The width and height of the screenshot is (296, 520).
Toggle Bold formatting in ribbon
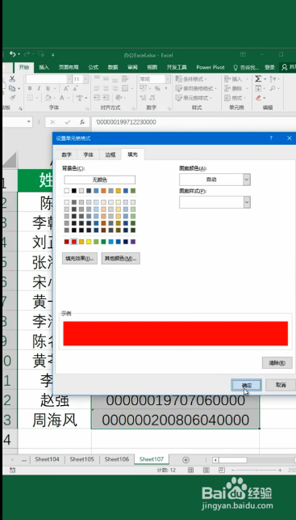[30, 88]
